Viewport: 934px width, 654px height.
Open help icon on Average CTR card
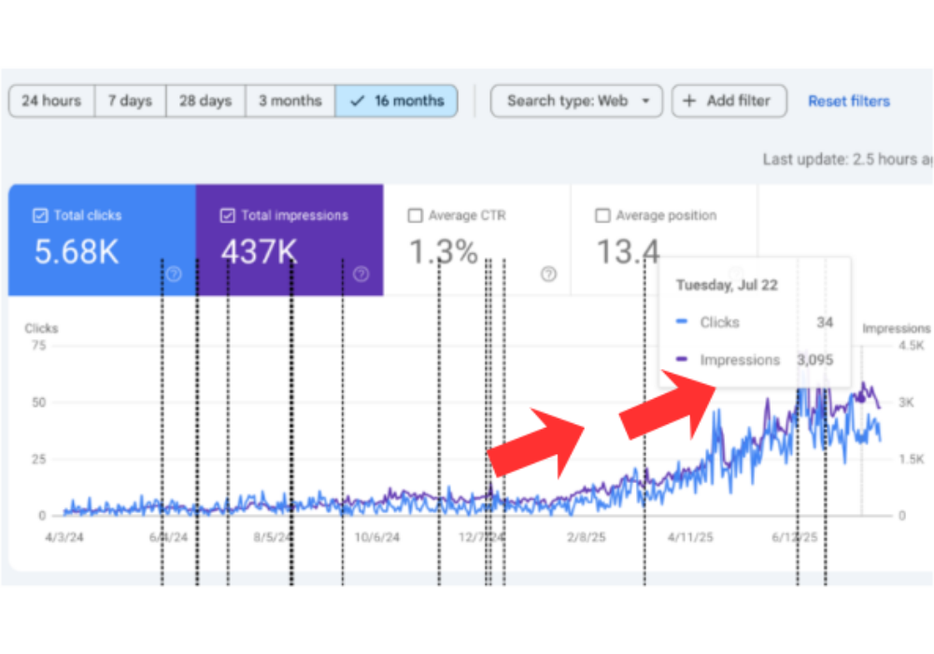pyautogui.click(x=548, y=274)
